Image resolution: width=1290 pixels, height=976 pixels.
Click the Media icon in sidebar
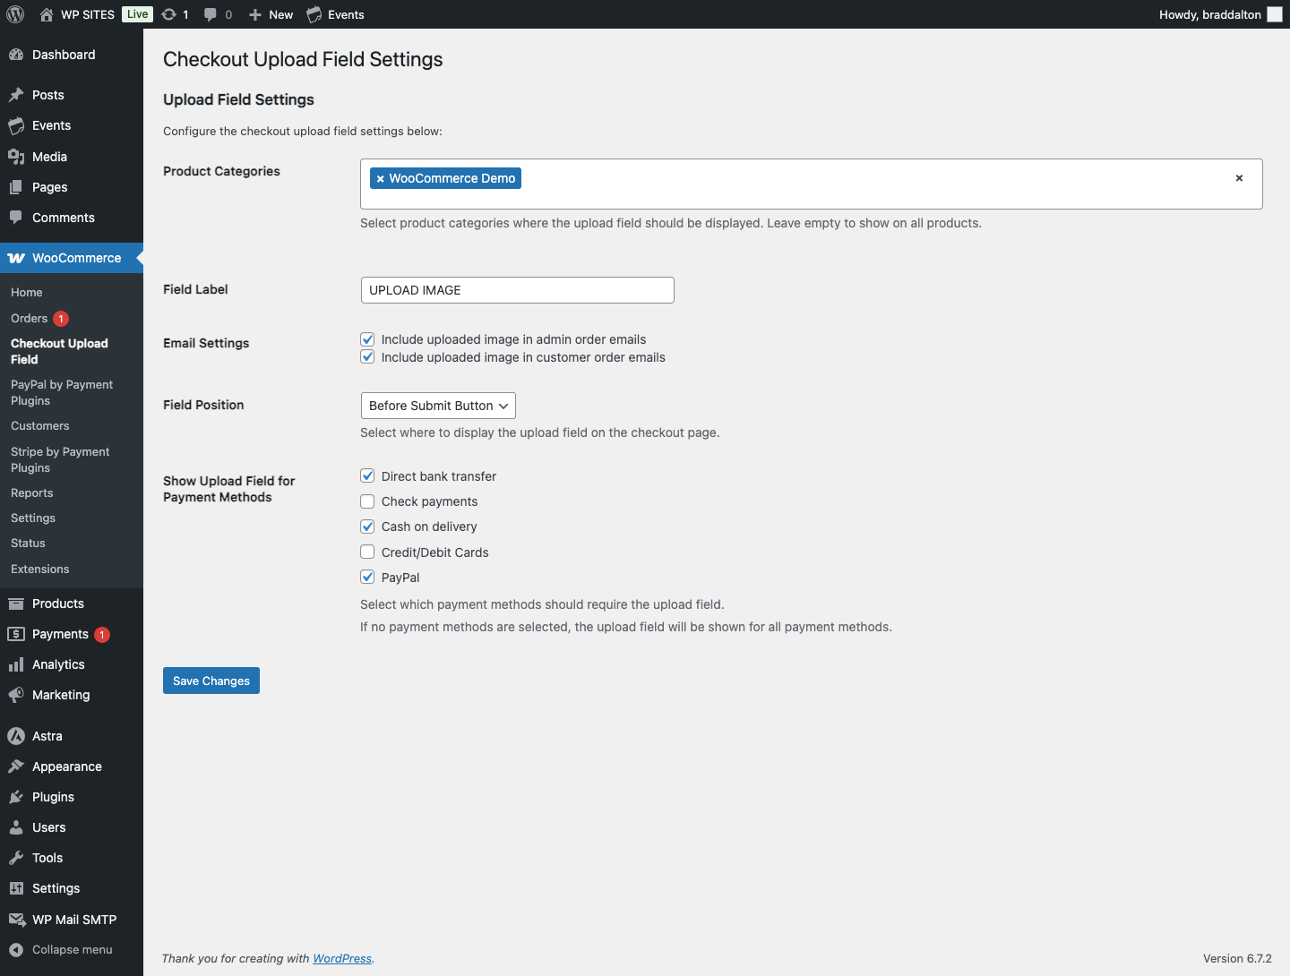click(16, 157)
